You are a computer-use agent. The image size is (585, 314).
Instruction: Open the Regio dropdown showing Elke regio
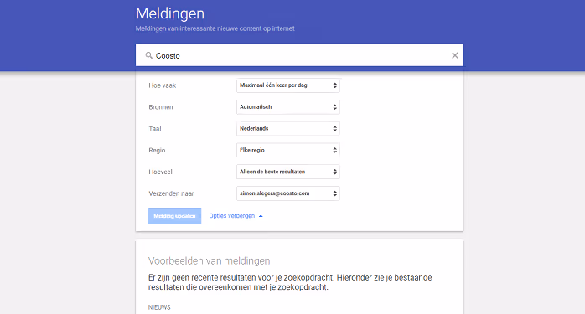288,150
